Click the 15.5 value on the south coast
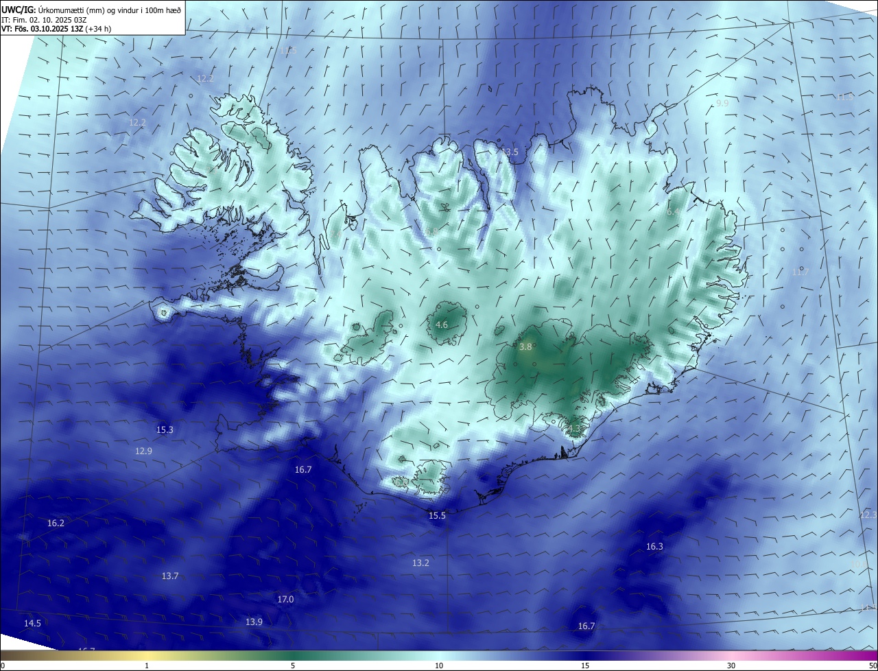The width and height of the screenshot is (878, 671). coord(437,515)
